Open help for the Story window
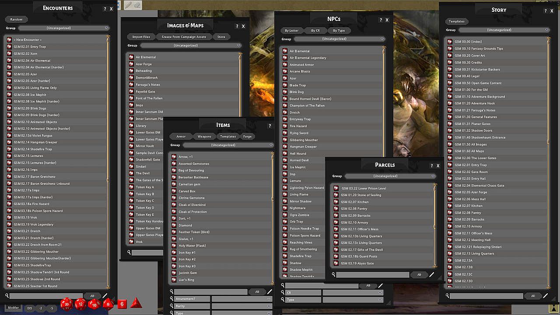Image resolution: width=560 pixels, height=315 pixels. (546, 11)
